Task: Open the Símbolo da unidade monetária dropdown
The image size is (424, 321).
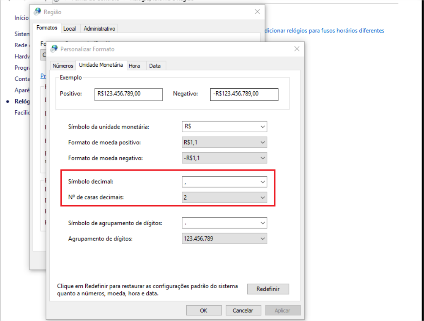Action: (263, 126)
